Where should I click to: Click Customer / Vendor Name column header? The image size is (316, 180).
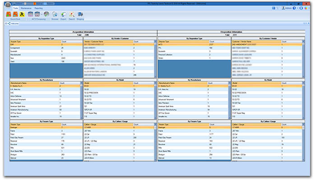coord(256,41)
